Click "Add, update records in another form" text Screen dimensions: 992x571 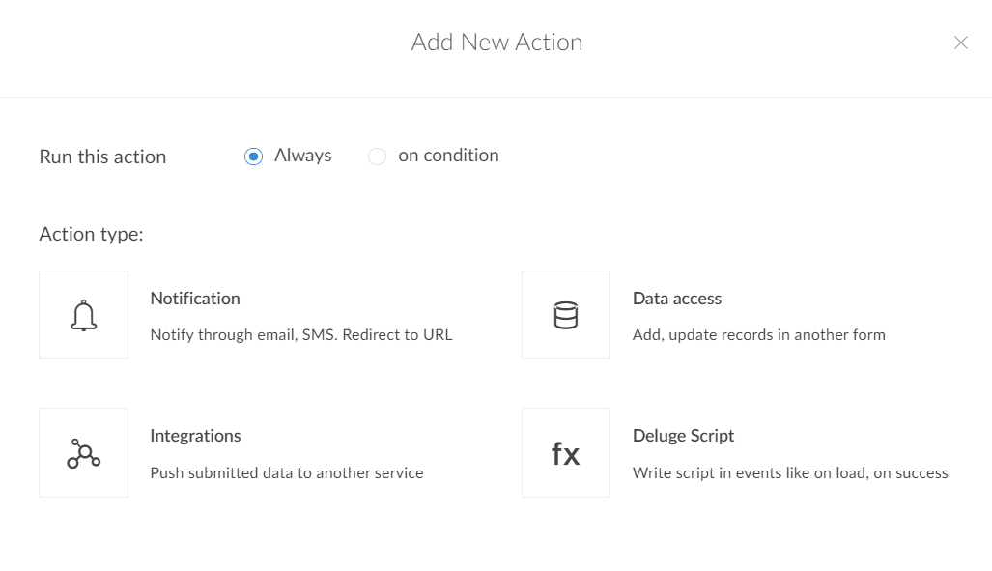click(x=758, y=335)
